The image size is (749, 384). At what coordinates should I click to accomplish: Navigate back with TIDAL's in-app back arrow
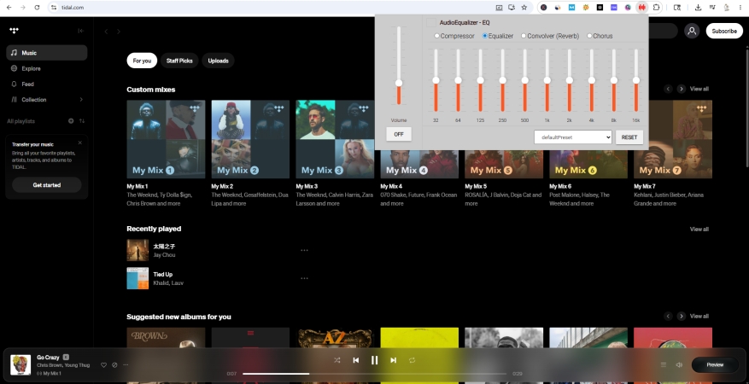pyautogui.click(x=106, y=32)
